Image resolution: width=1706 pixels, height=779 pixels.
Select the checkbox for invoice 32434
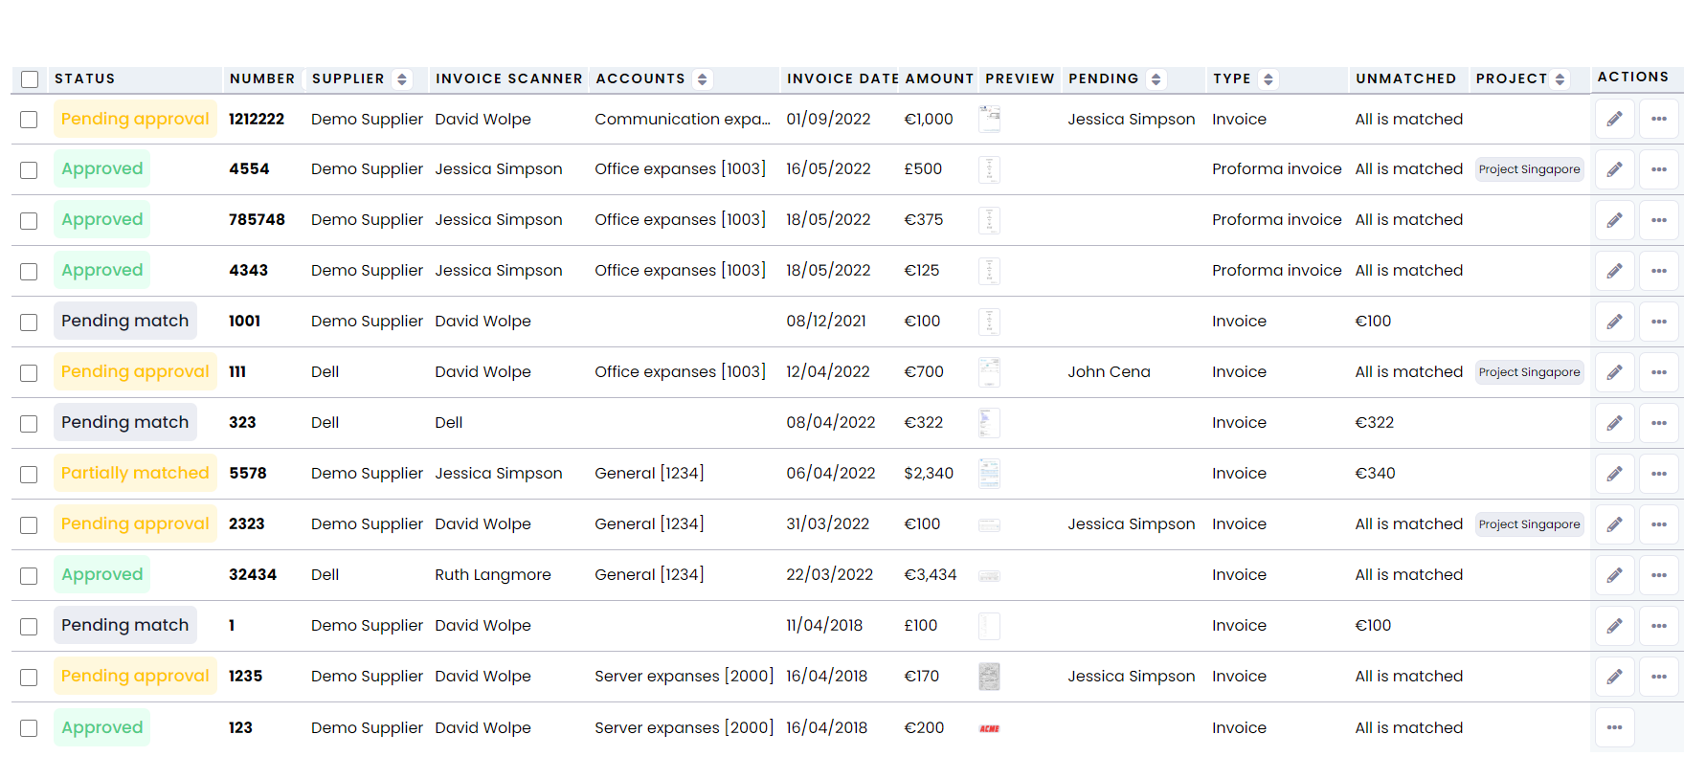(29, 576)
